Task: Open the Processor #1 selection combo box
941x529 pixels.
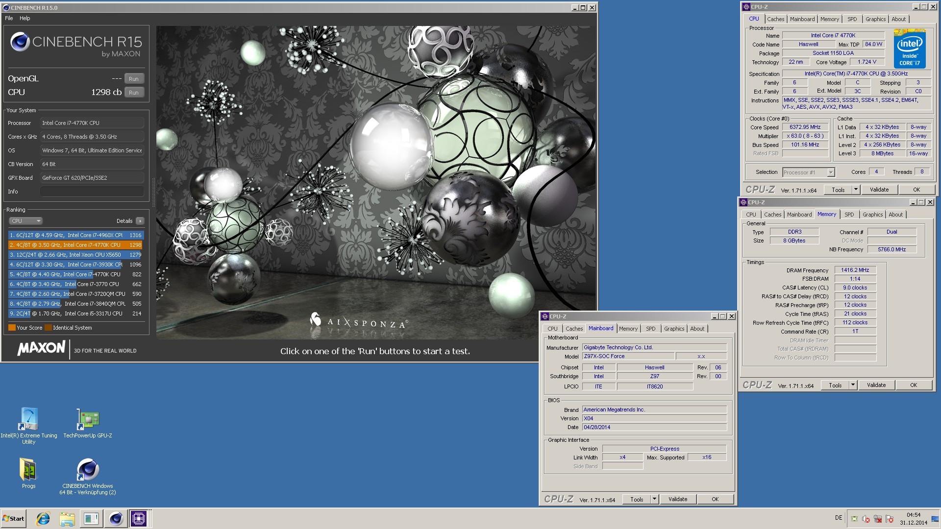Action: (809, 172)
